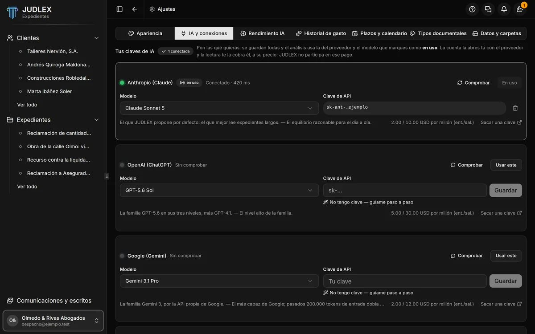The image size is (535, 334).
Task: Check the OpenAI connection with Comprobar
Action: click(466, 165)
